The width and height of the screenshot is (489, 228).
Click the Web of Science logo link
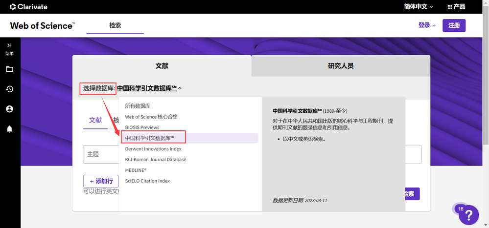[43, 25]
